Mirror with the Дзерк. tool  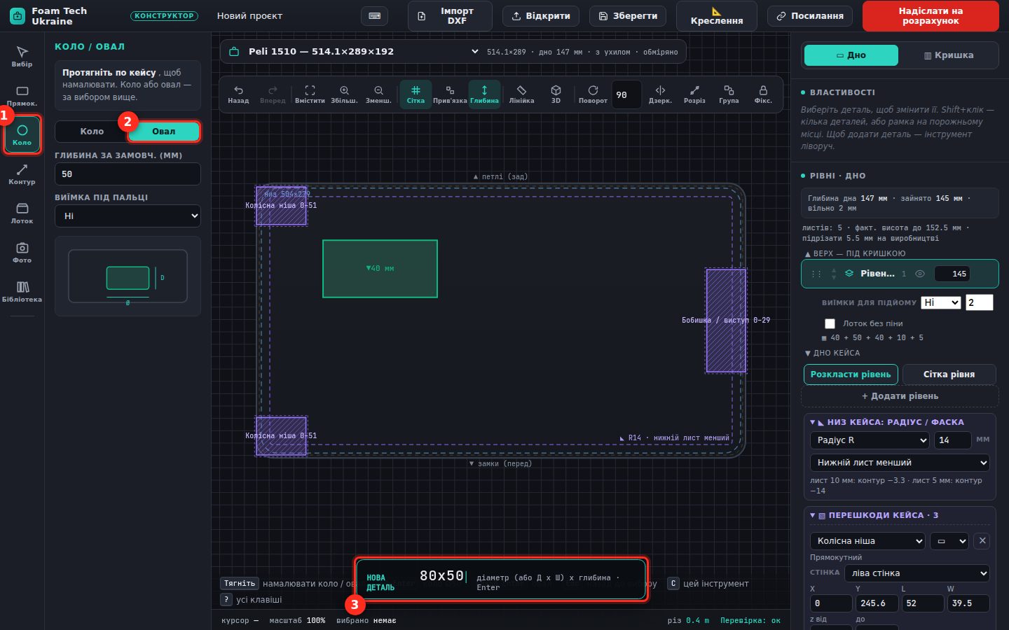click(x=660, y=94)
